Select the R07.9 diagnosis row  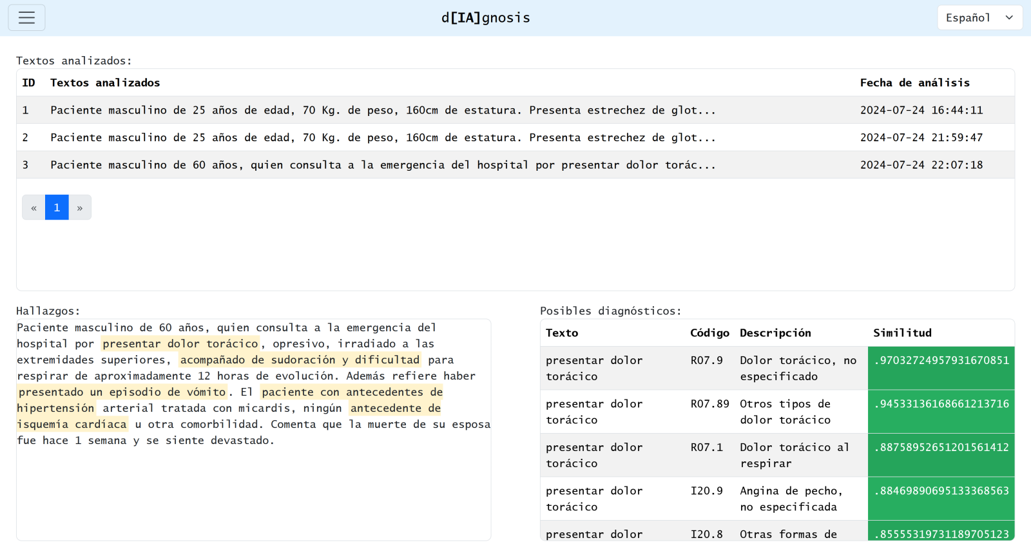coord(706,368)
